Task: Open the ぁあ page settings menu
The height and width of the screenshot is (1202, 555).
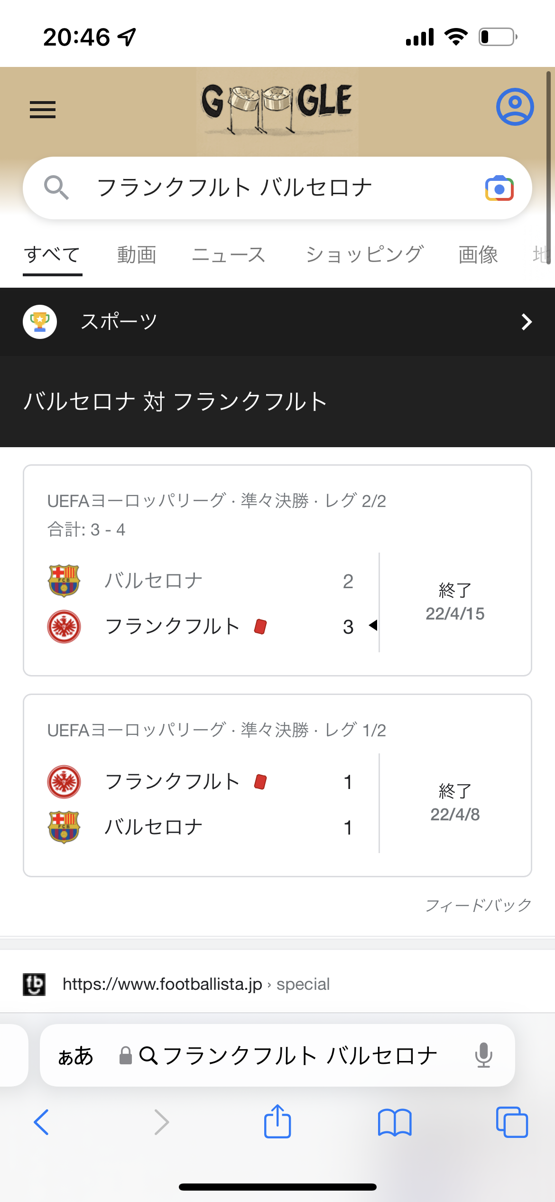Action: tap(76, 1056)
